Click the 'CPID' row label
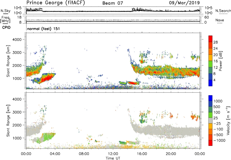 pos(6,27)
